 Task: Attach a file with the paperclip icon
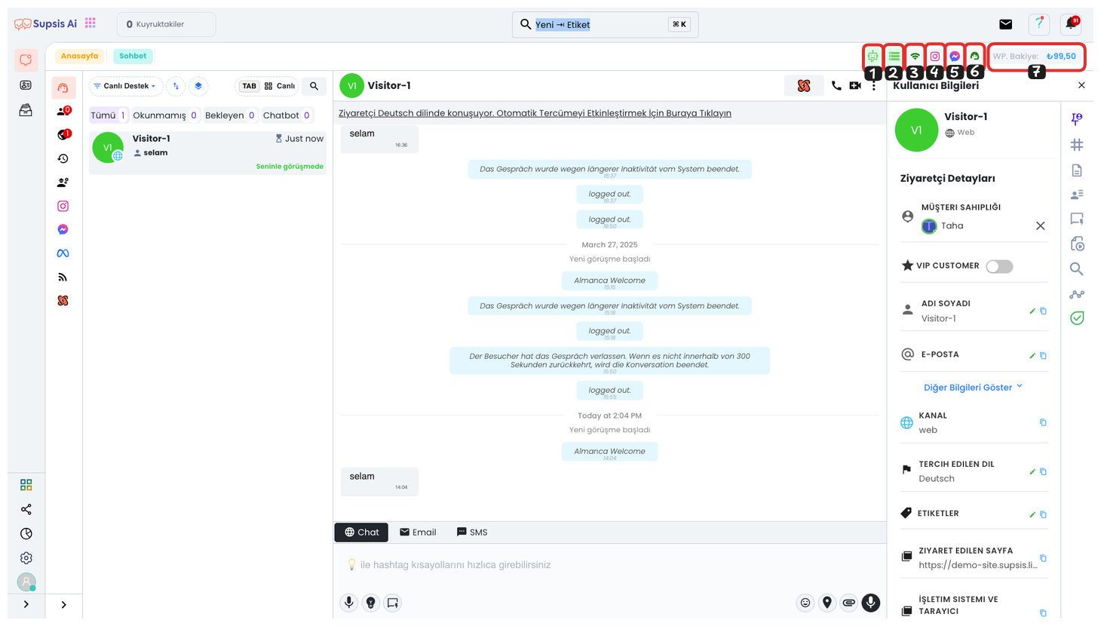[x=849, y=603]
